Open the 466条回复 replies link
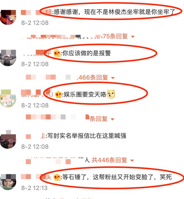 tap(93, 78)
